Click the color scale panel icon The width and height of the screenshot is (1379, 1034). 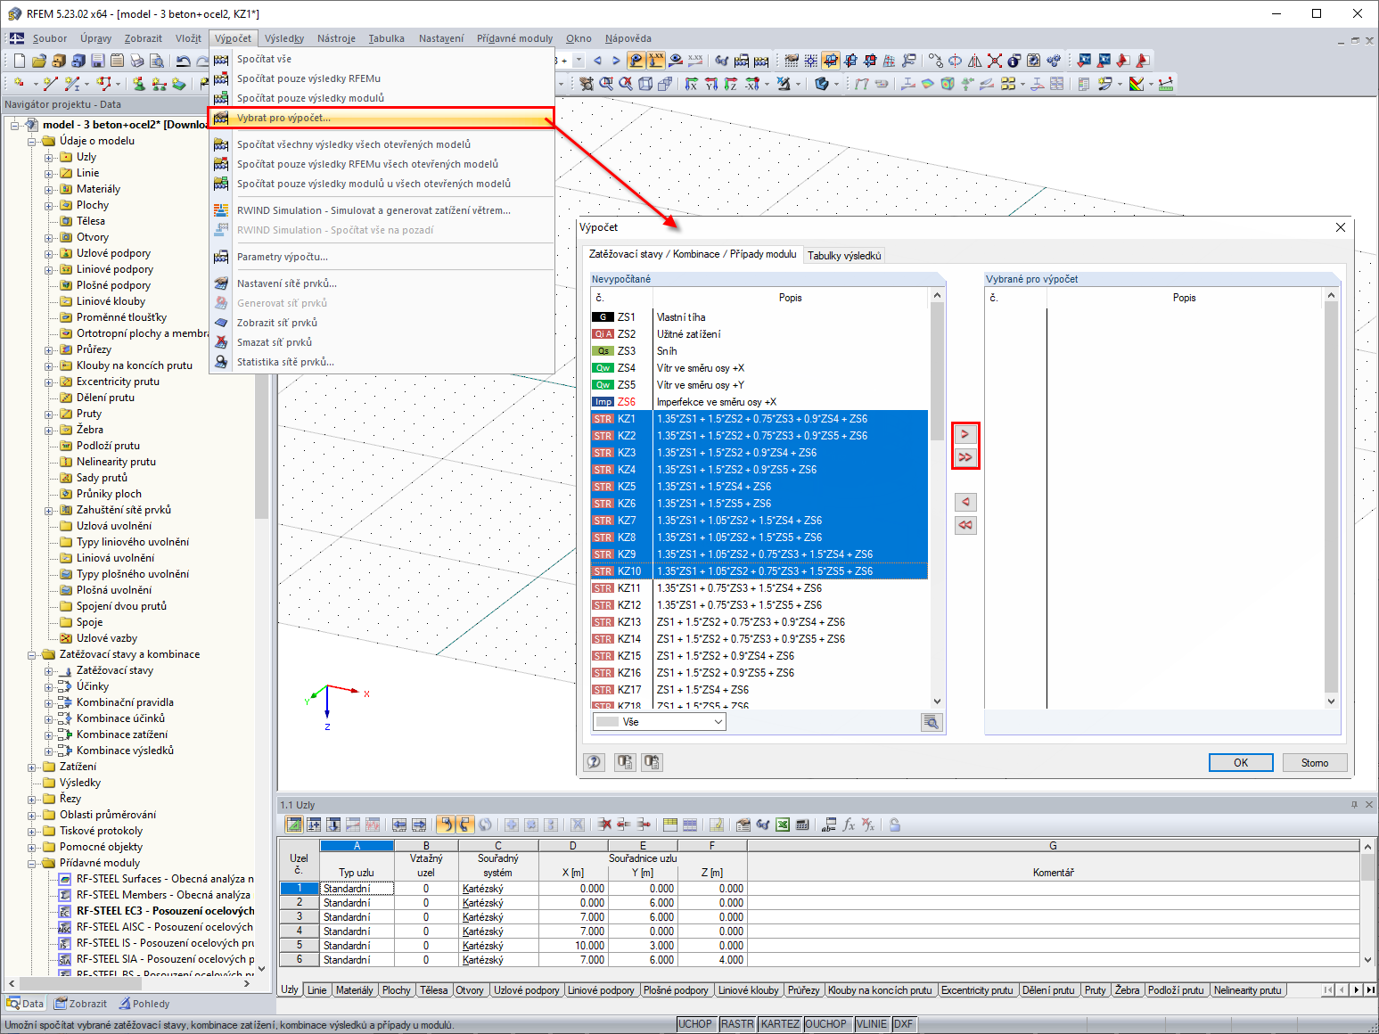(1137, 84)
